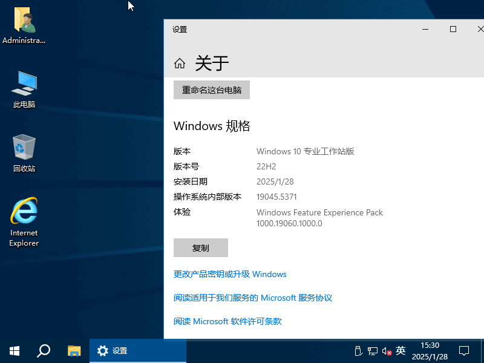Open taskbar search magnifier

pos(44,351)
